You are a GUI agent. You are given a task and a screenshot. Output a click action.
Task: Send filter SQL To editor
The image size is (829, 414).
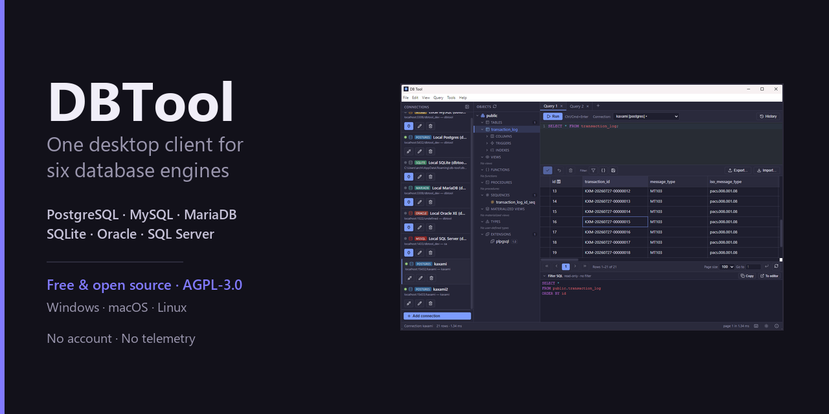tap(769, 276)
